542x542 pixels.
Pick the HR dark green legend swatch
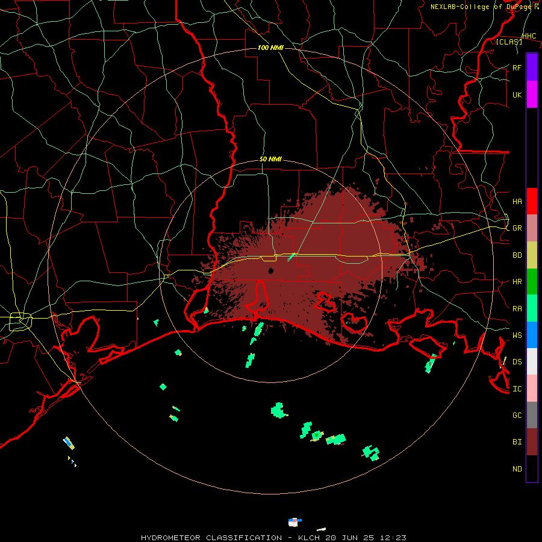(532, 282)
